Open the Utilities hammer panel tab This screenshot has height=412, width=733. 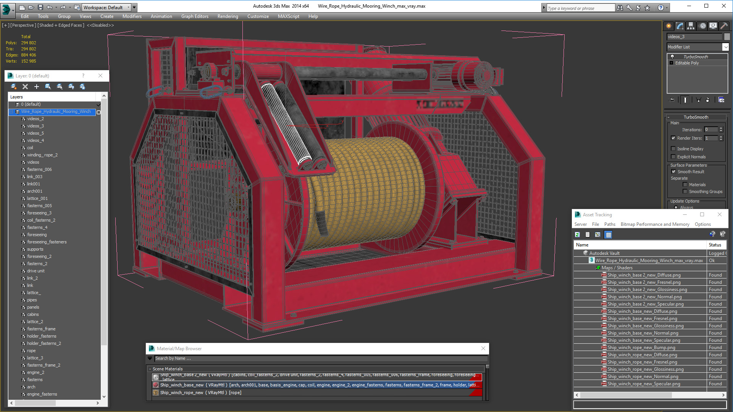pos(724,26)
